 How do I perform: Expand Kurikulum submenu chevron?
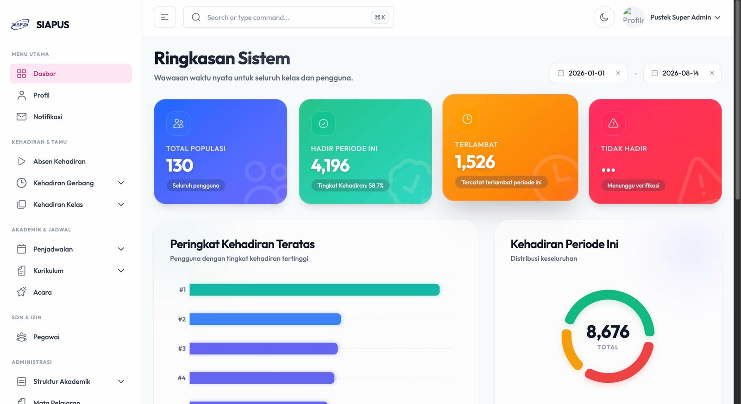(121, 271)
